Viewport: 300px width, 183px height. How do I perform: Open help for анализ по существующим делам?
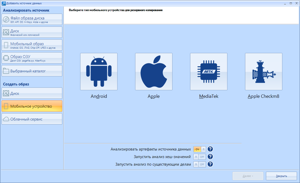[210, 164]
